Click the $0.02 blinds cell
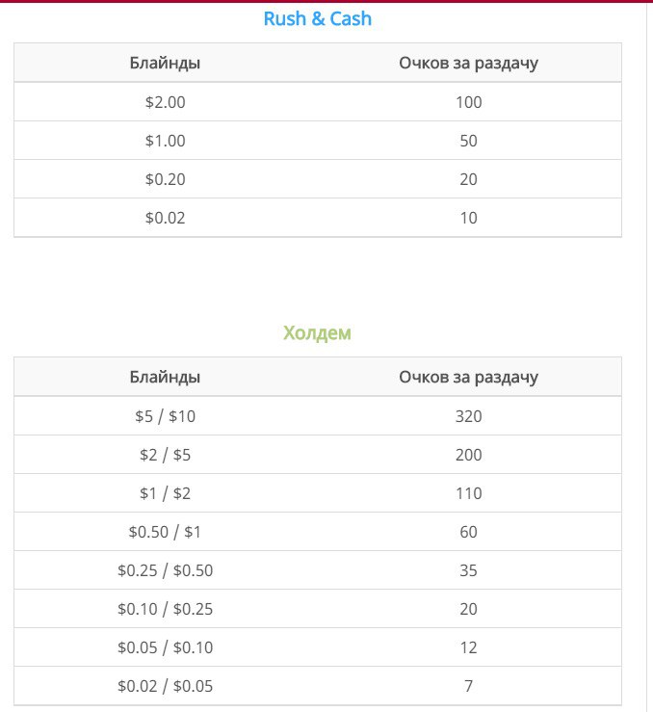 [165, 218]
